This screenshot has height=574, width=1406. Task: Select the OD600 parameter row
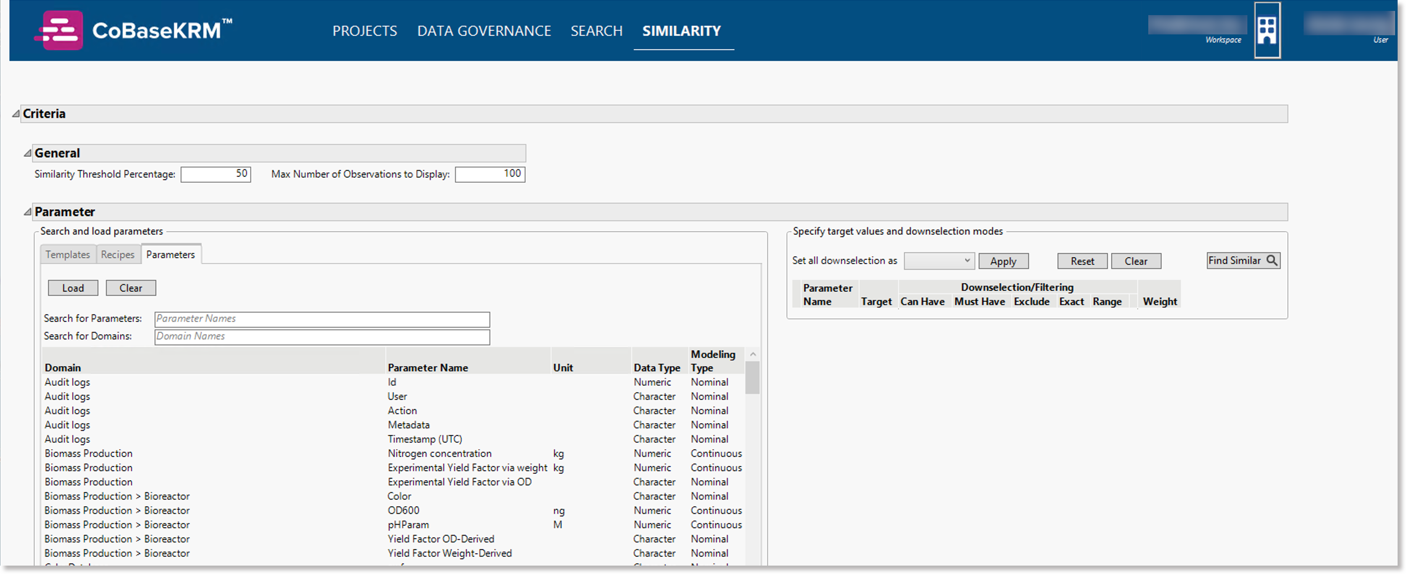point(394,510)
